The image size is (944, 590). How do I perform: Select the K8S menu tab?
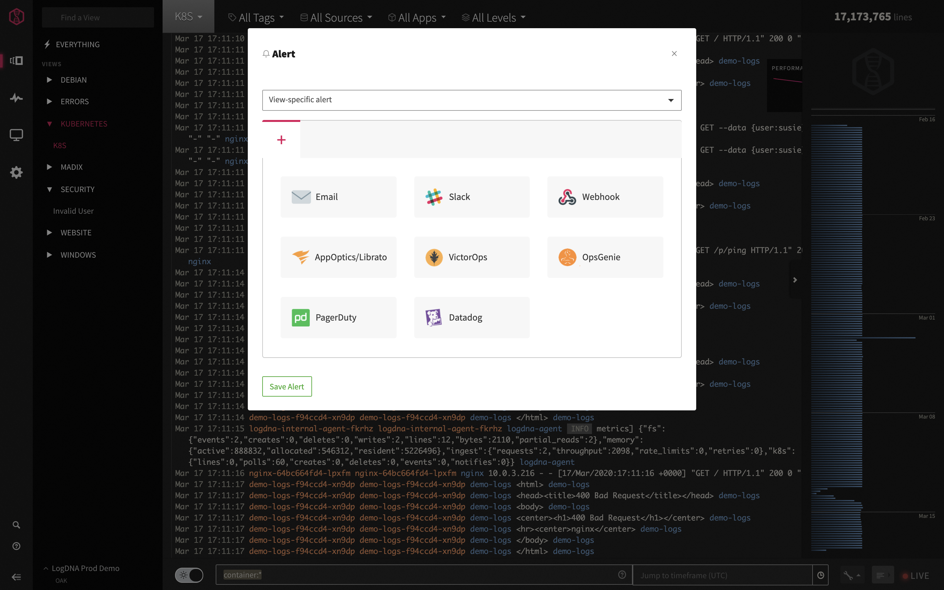(x=187, y=16)
